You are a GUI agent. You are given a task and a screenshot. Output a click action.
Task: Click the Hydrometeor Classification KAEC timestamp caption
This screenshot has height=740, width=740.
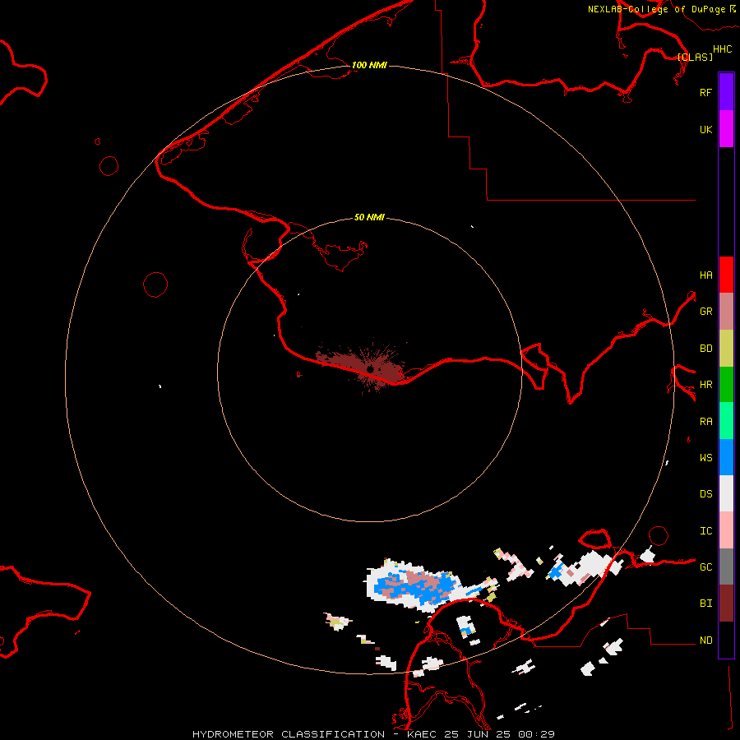click(x=373, y=734)
